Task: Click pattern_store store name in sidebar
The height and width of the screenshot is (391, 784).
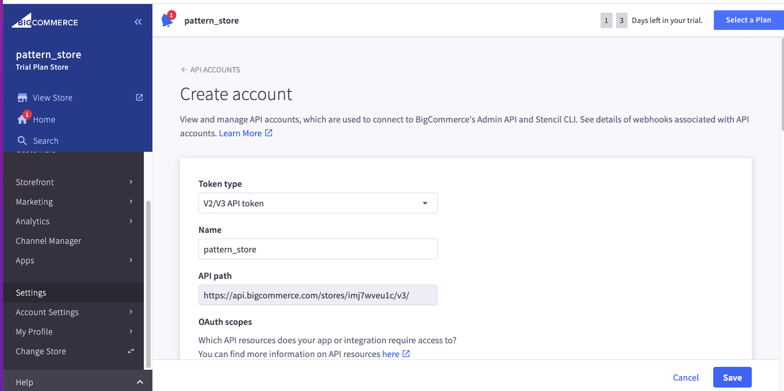Action: click(x=48, y=55)
